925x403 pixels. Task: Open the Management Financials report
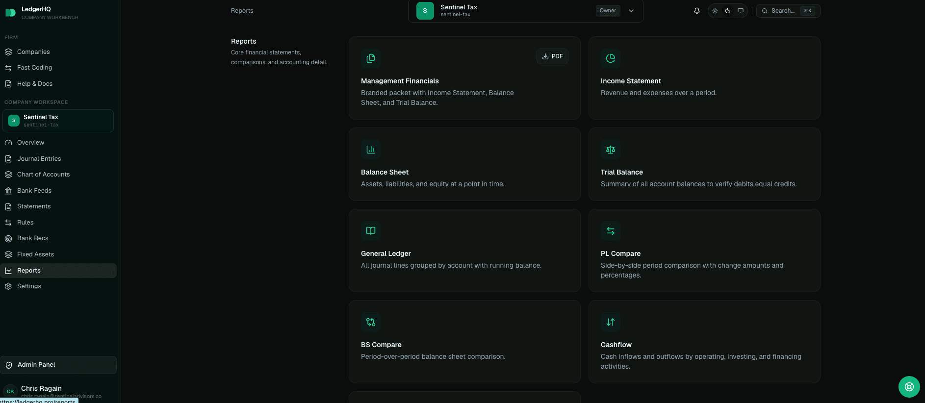click(464, 78)
